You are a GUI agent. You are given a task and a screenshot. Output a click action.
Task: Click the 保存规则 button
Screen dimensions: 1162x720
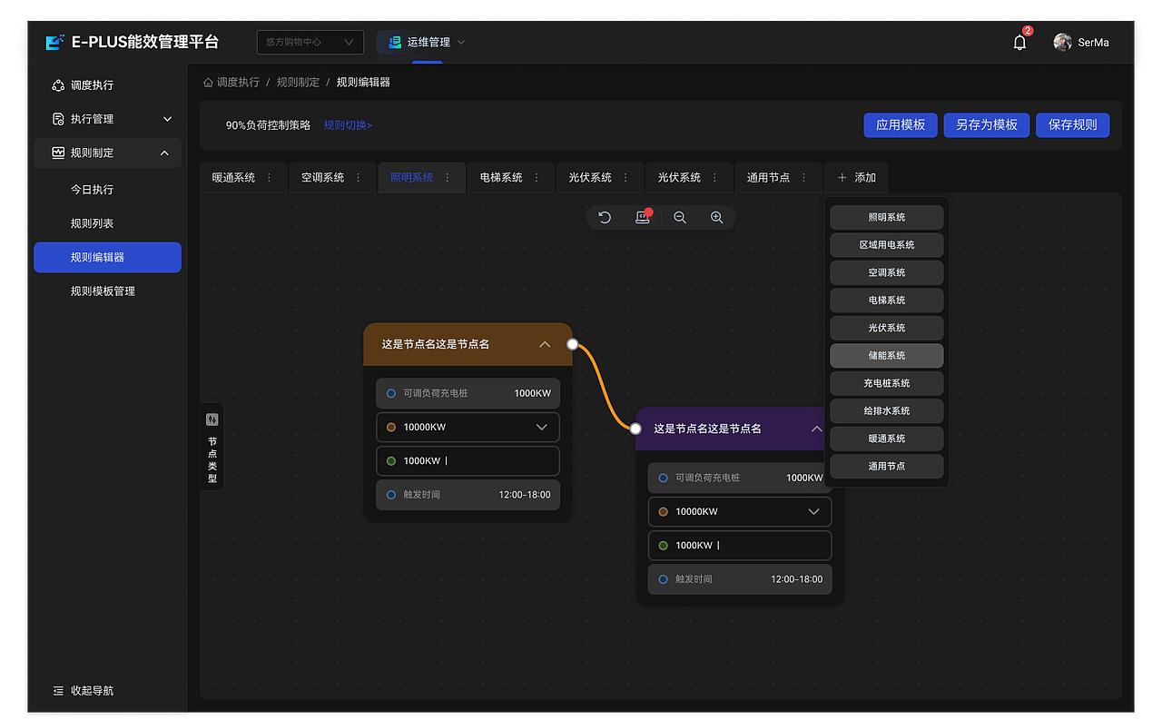pyautogui.click(x=1072, y=125)
